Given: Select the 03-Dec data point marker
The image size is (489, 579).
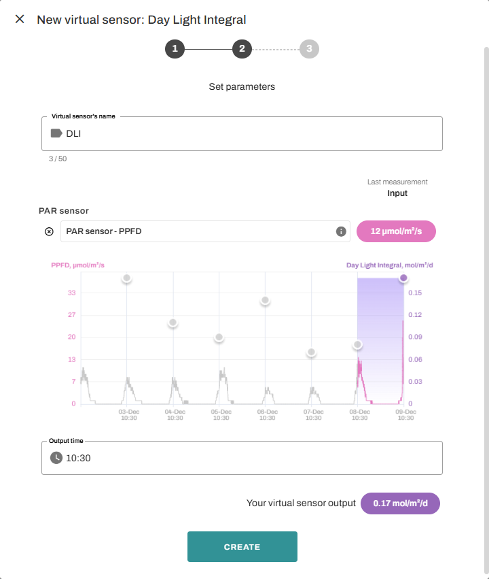Looking at the screenshot, I should coord(126,278).
